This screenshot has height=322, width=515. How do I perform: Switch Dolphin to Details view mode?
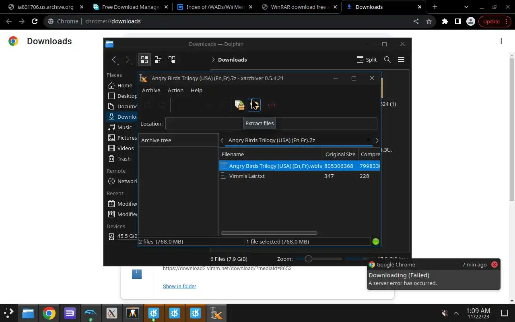(172, 60)
